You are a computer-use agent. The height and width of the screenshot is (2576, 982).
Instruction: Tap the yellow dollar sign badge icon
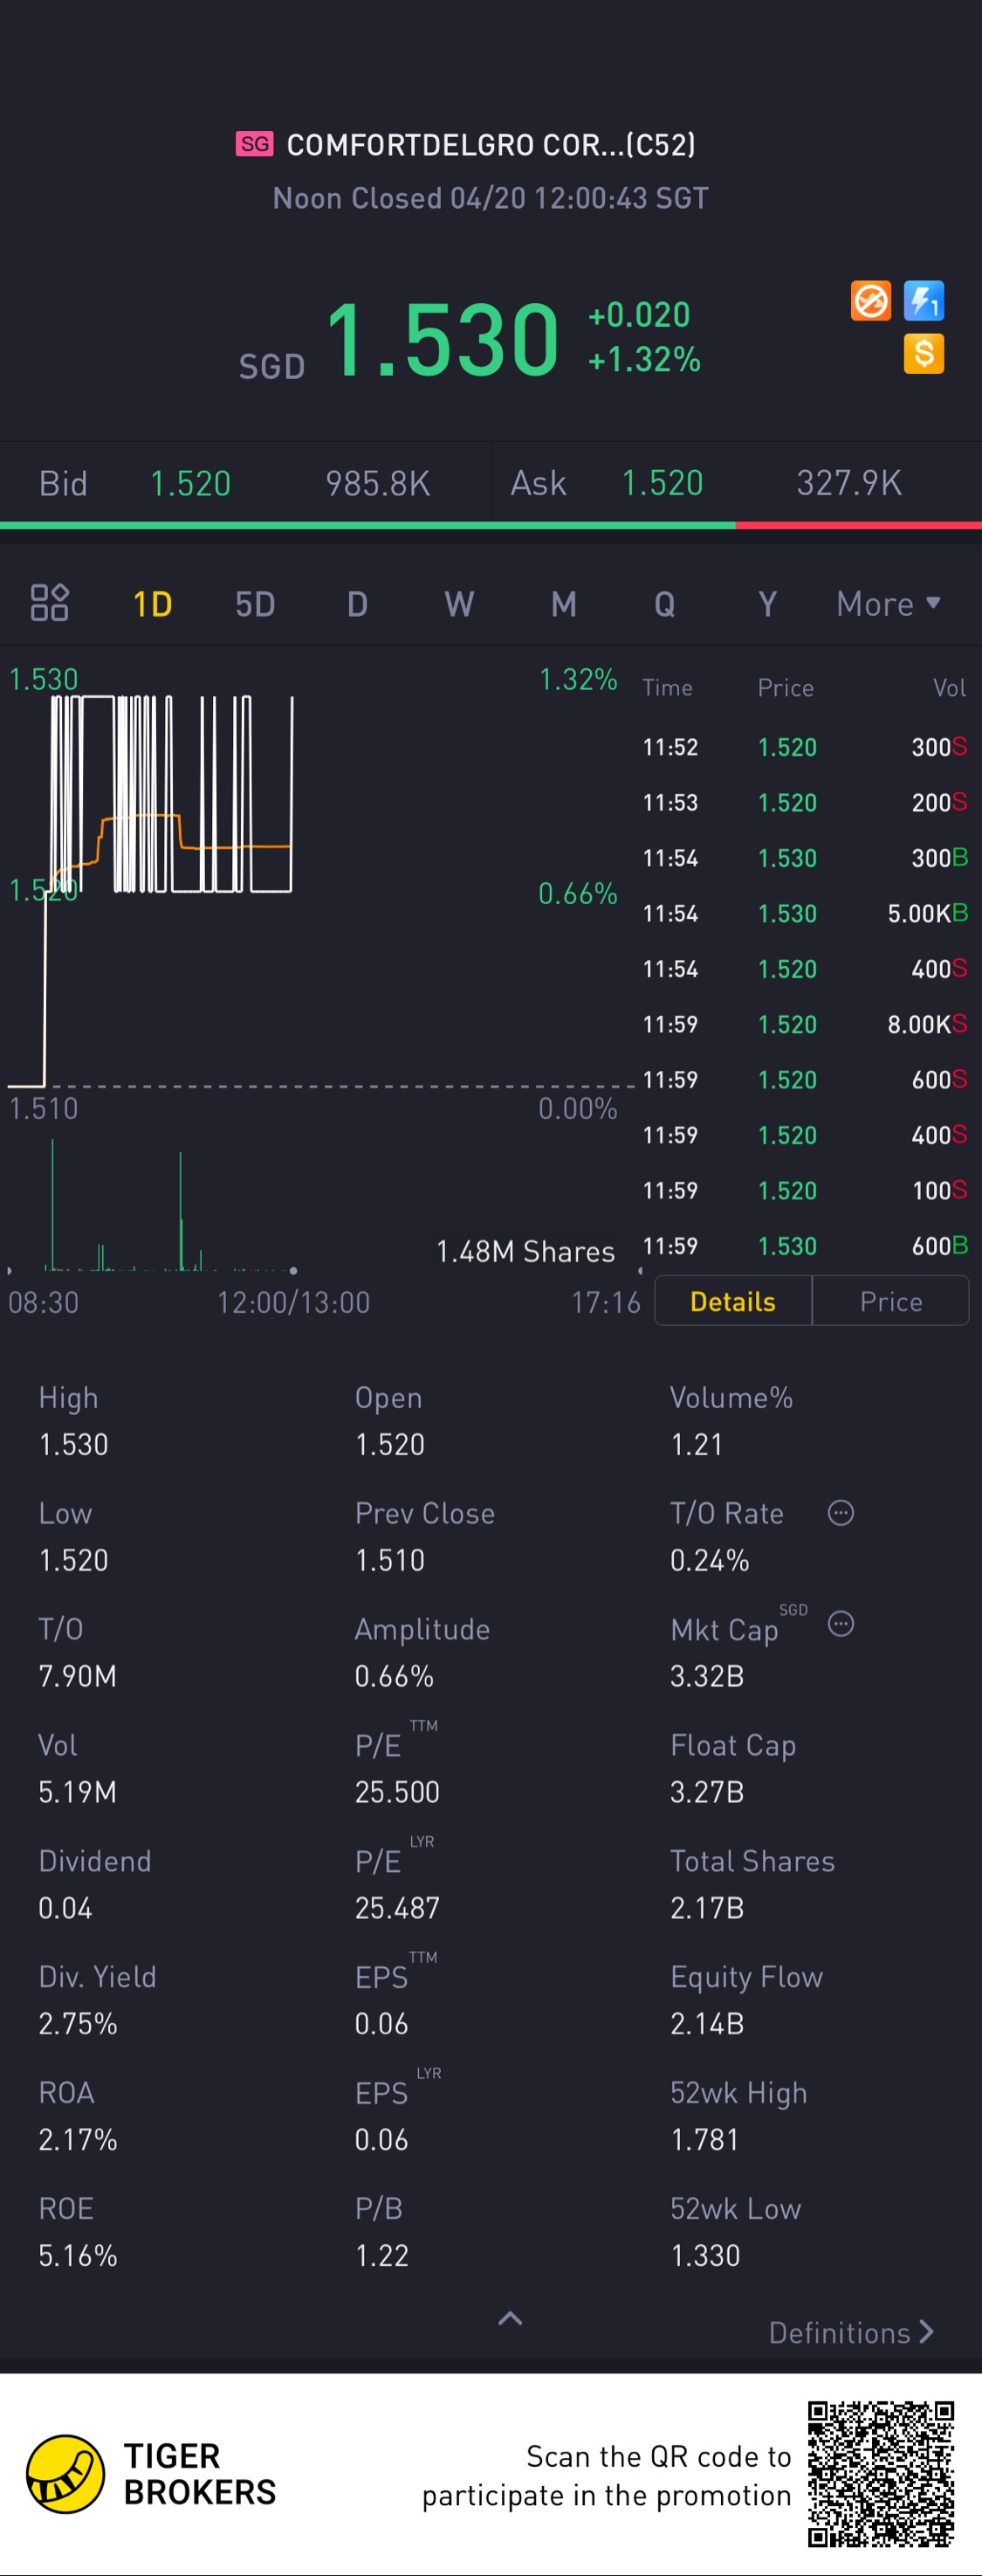tap(924, 354)
